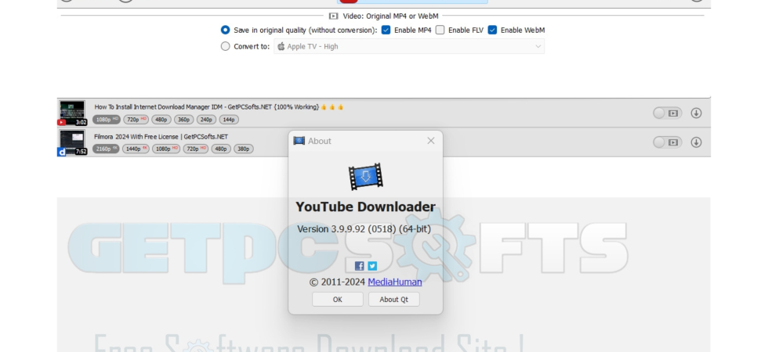Screen dimensions: 768x352
Task: Click the Filmora 2024 video title
Action: [x=161, y=136]
